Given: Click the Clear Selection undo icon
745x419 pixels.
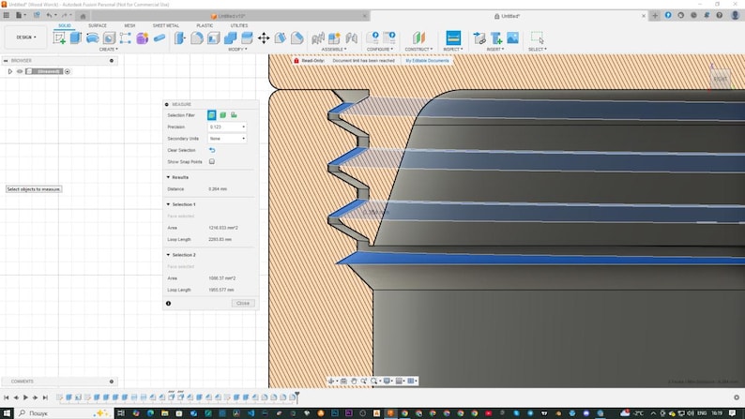Looking at the screenshot, I should [x=212, y=150].
